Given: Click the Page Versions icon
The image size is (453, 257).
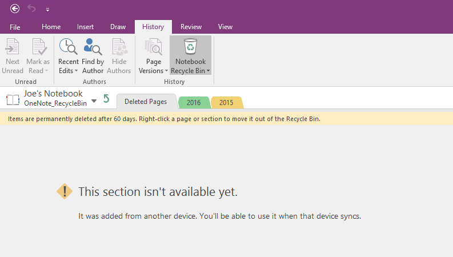Looking at the screenshot, I should [154, 47].
